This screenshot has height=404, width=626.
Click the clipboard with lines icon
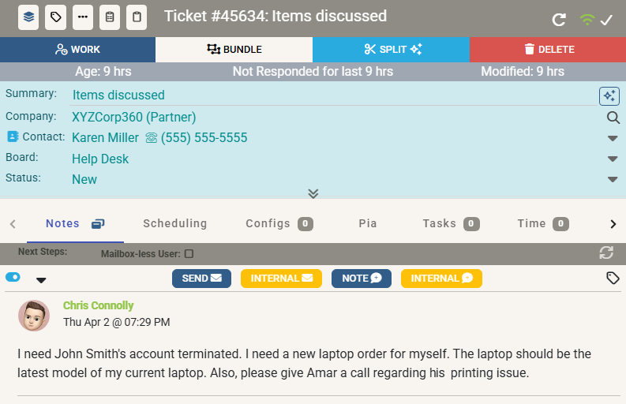pyautogui.click(x=110, y=17)
